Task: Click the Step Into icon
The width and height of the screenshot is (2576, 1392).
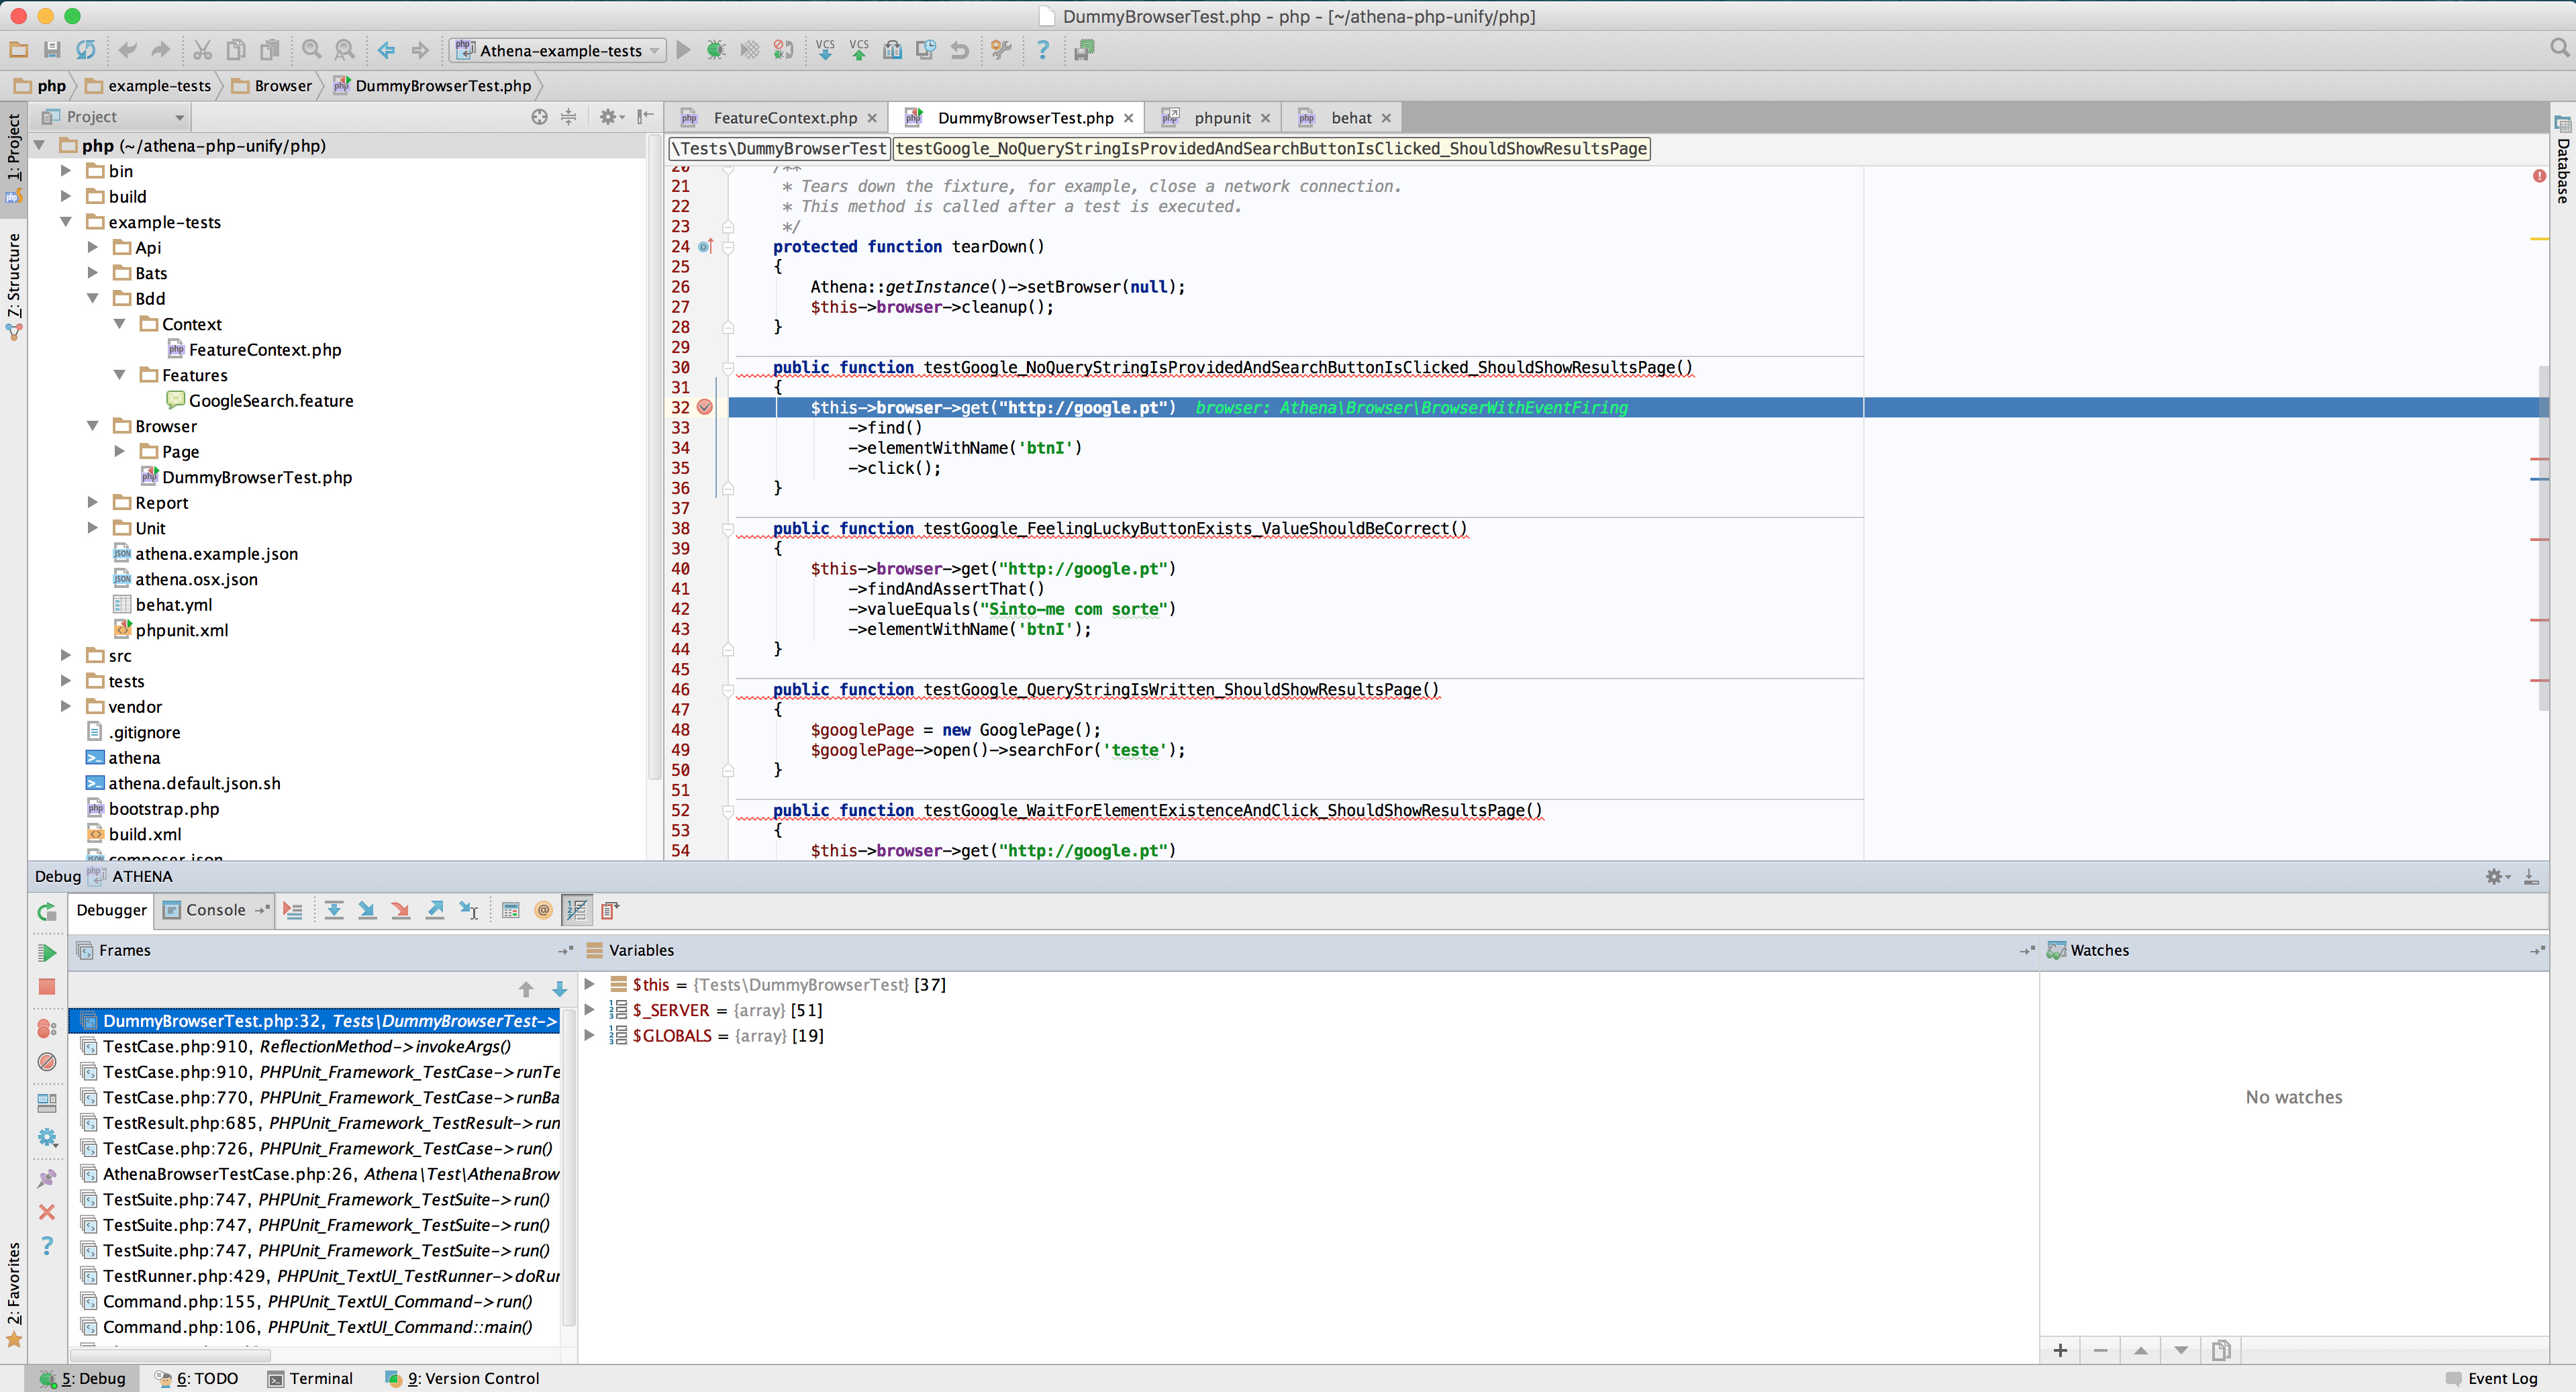Action: [367, 910]
